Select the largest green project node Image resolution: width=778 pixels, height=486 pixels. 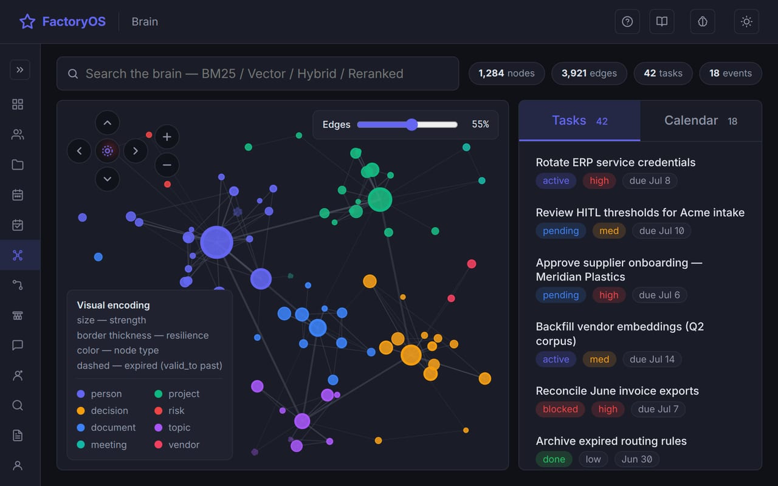pyautogui.click(x=380, y=199)
